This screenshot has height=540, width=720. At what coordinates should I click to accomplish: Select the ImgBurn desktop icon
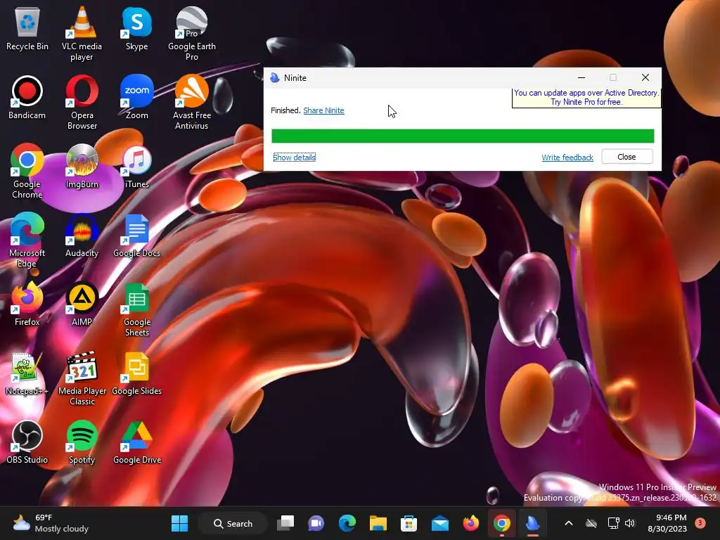pyautogui.click(x=82, y=166)
